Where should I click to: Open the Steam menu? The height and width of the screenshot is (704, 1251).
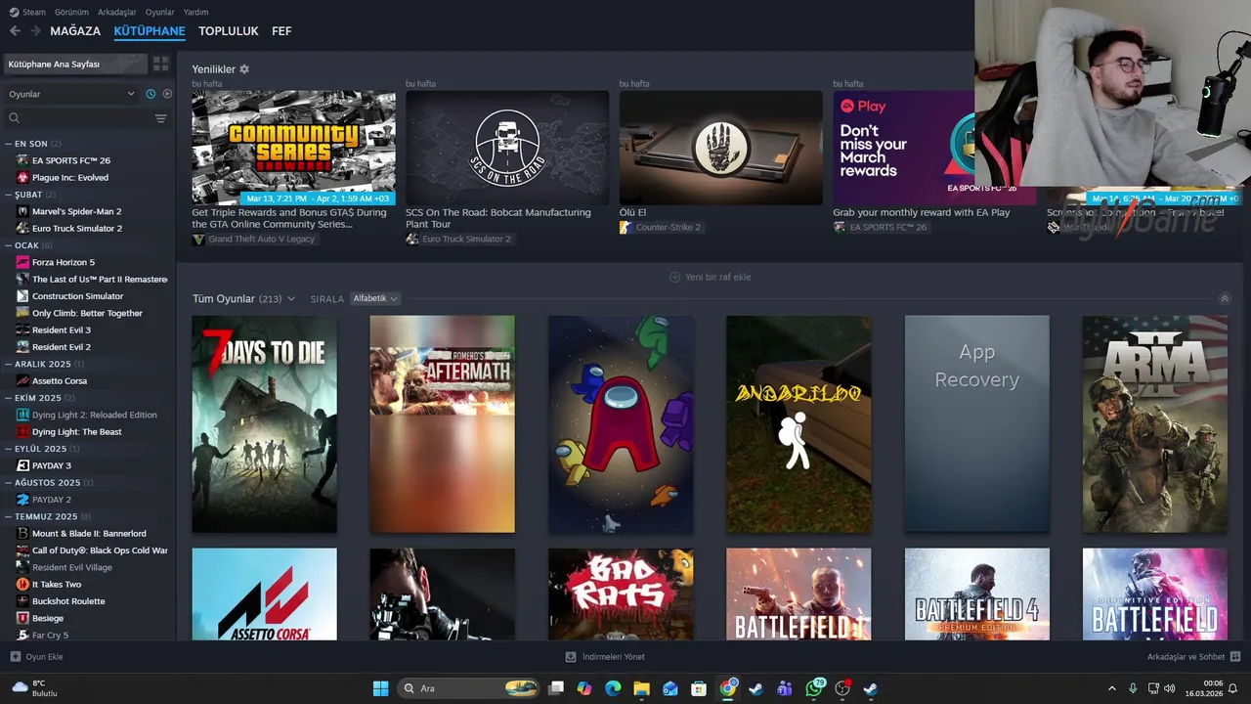pos(28,12)
